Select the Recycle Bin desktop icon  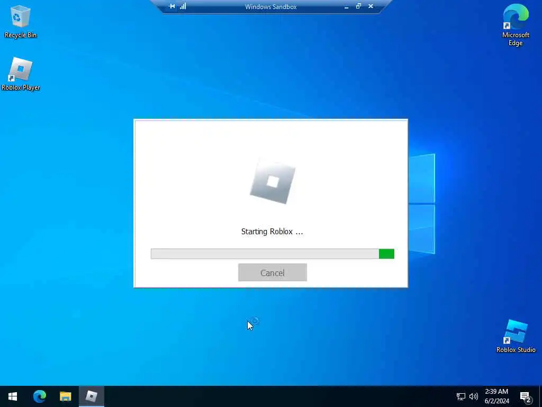21,22
